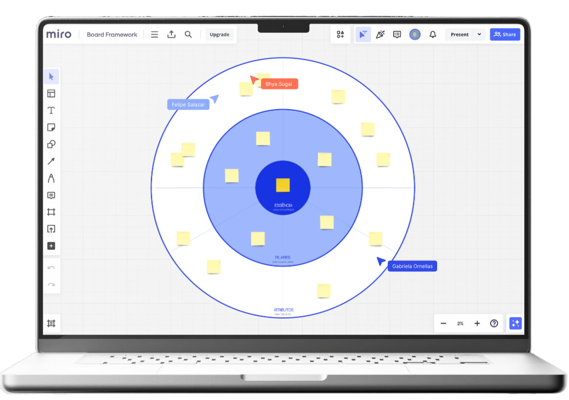Select the connection line arrow tool

(51, 161)
